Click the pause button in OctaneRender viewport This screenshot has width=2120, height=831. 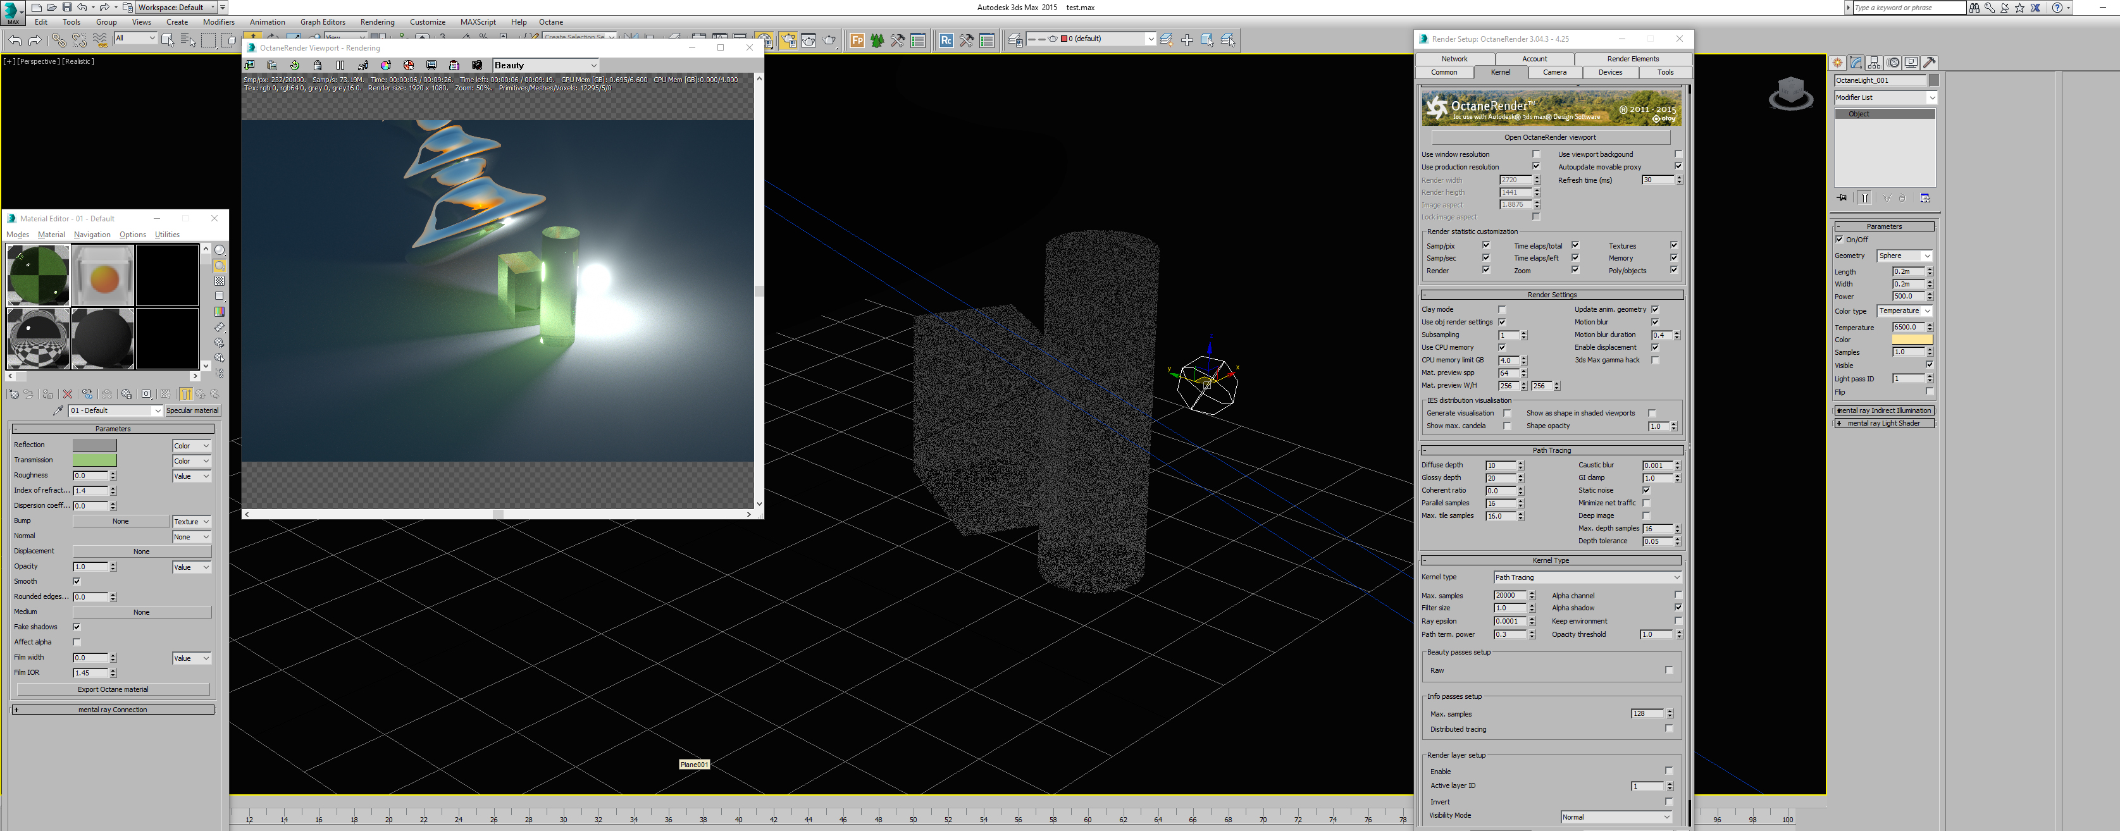point(340,65)
